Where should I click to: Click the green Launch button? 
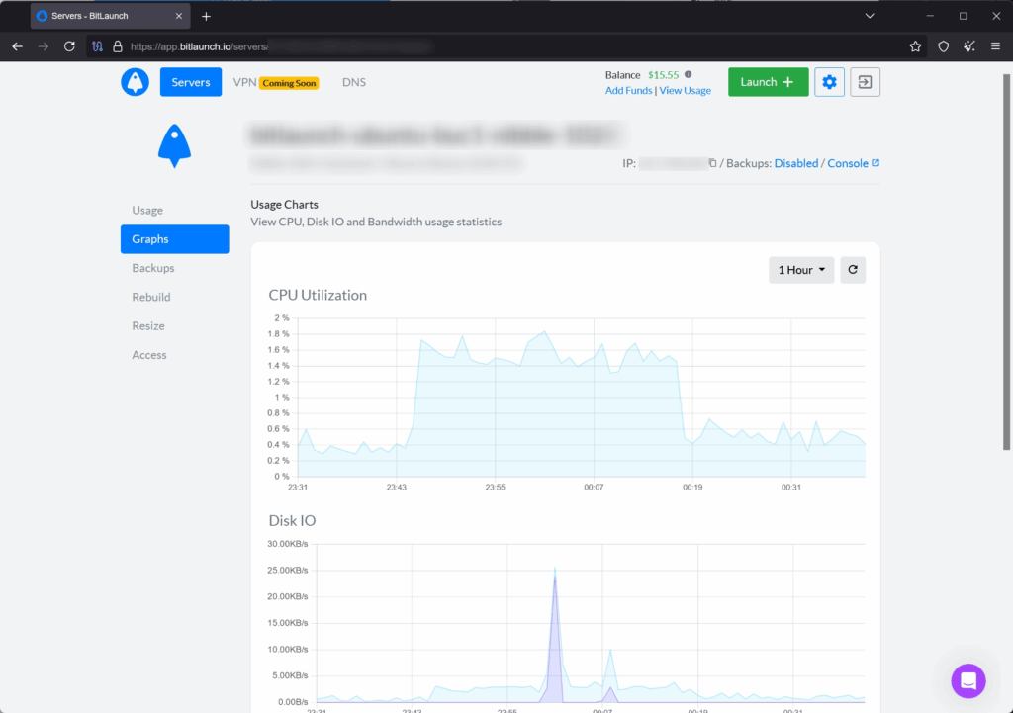(768, 82)
